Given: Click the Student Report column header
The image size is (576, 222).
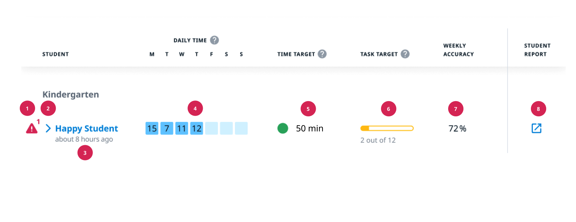Looking at the screenshot, I should [x=537, y=50].
